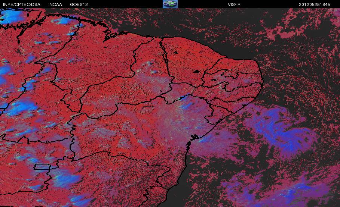
Task: Click the NOAA label in header
Action: pyautogui.click(x=56, y=4)
